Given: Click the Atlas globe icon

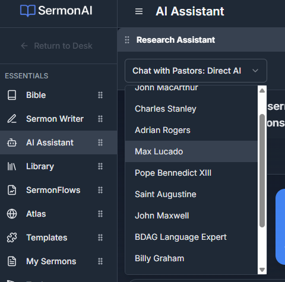Looking at the screenshot, I should click(12, 214).
